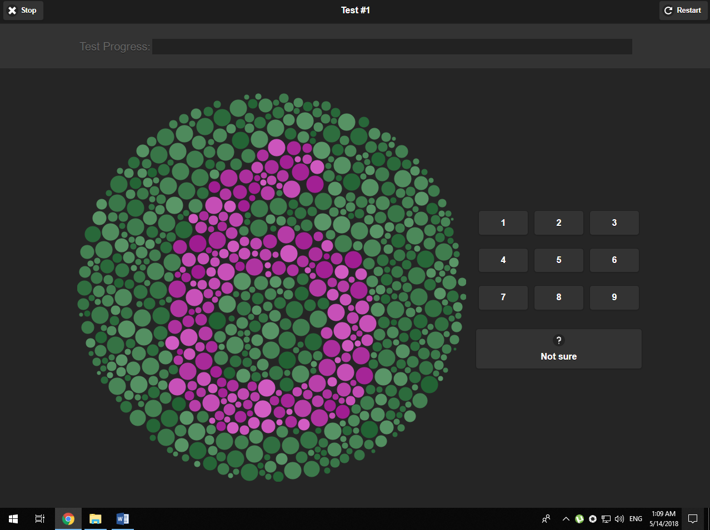Viewport: 710px width, 530px height.
Task: Open the Windows Start menu
Action: tap(13, 518)
